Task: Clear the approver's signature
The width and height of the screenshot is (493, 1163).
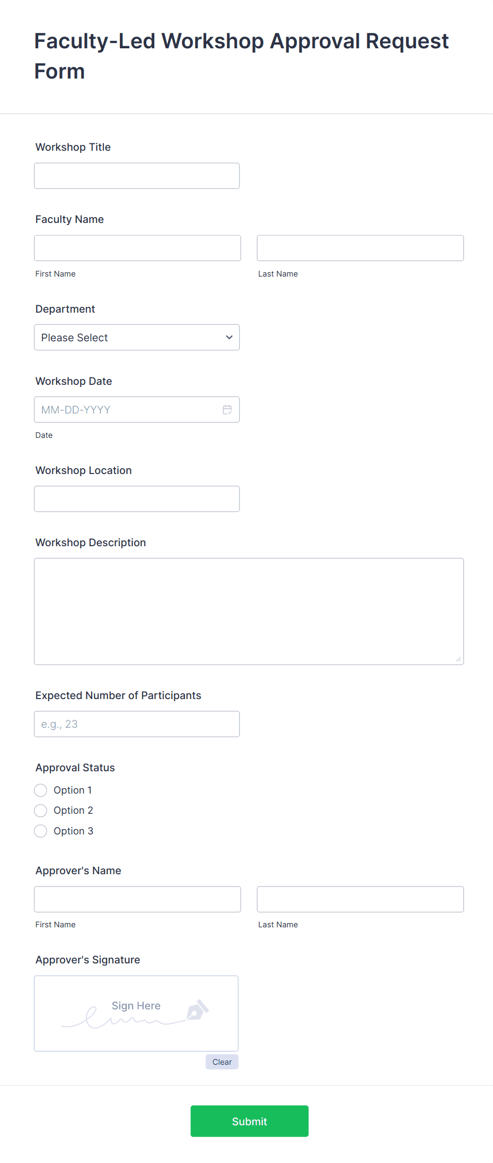Action: click(222, 1062)
